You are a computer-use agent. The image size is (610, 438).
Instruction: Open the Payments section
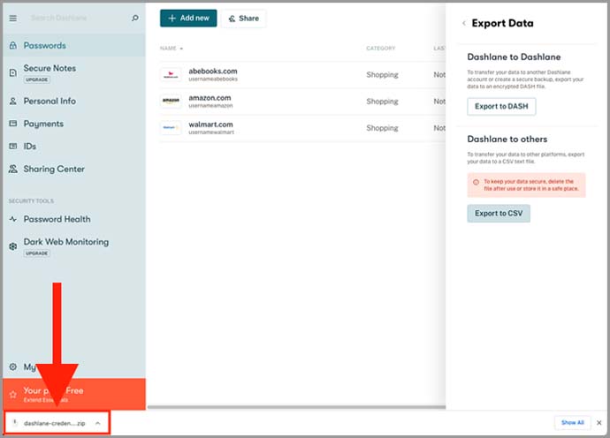click(74, 124)
